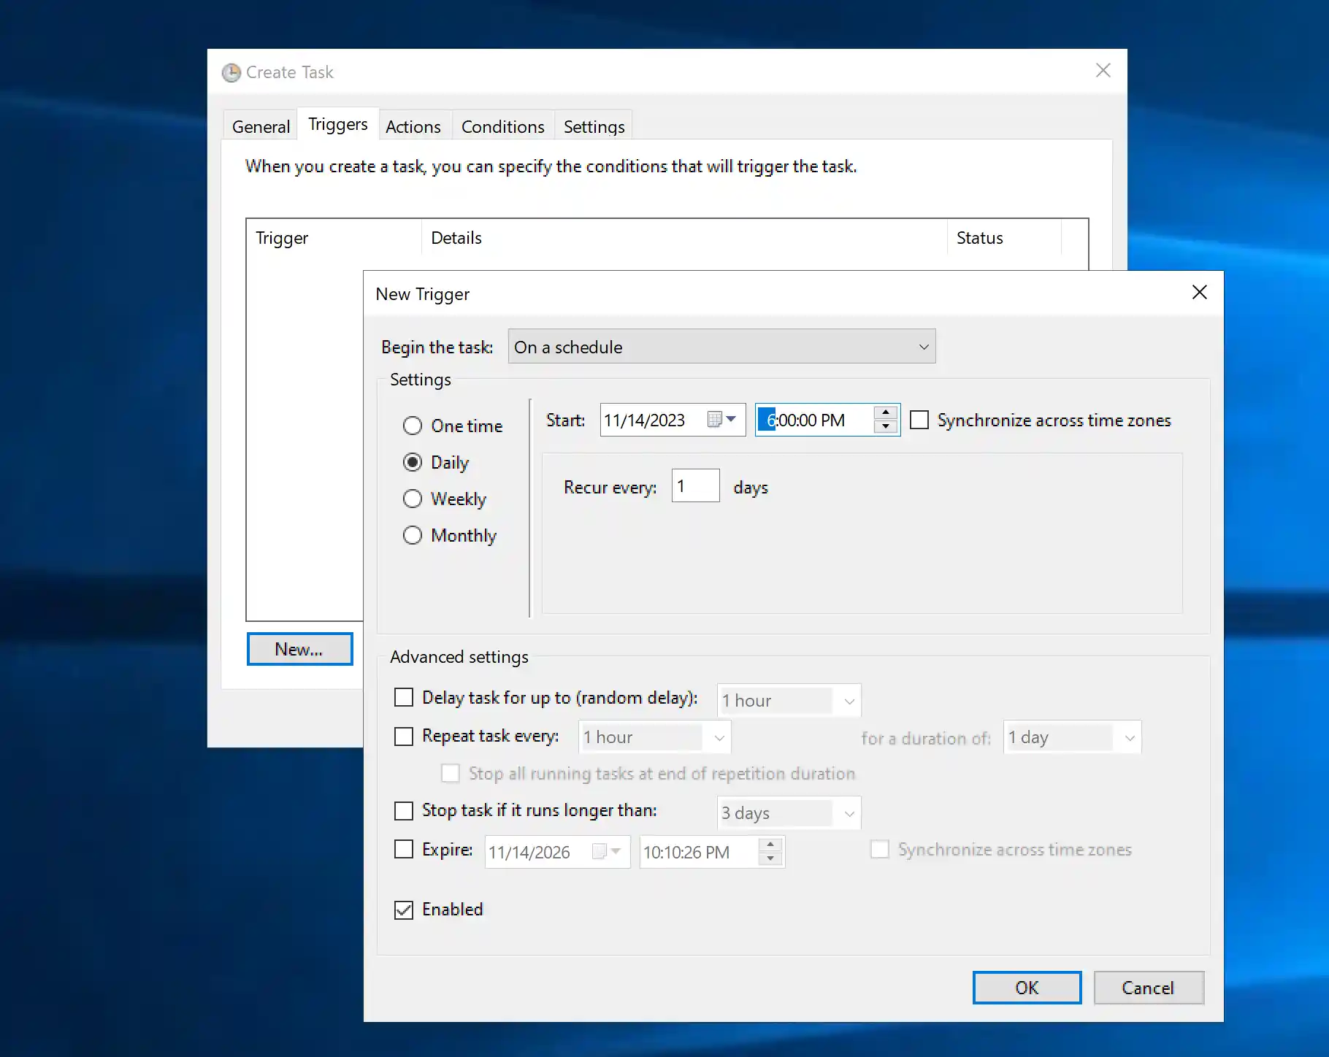Decrease start time with down spinner arrow
Screen dimensions: 1329x1057
coord(885,427)
